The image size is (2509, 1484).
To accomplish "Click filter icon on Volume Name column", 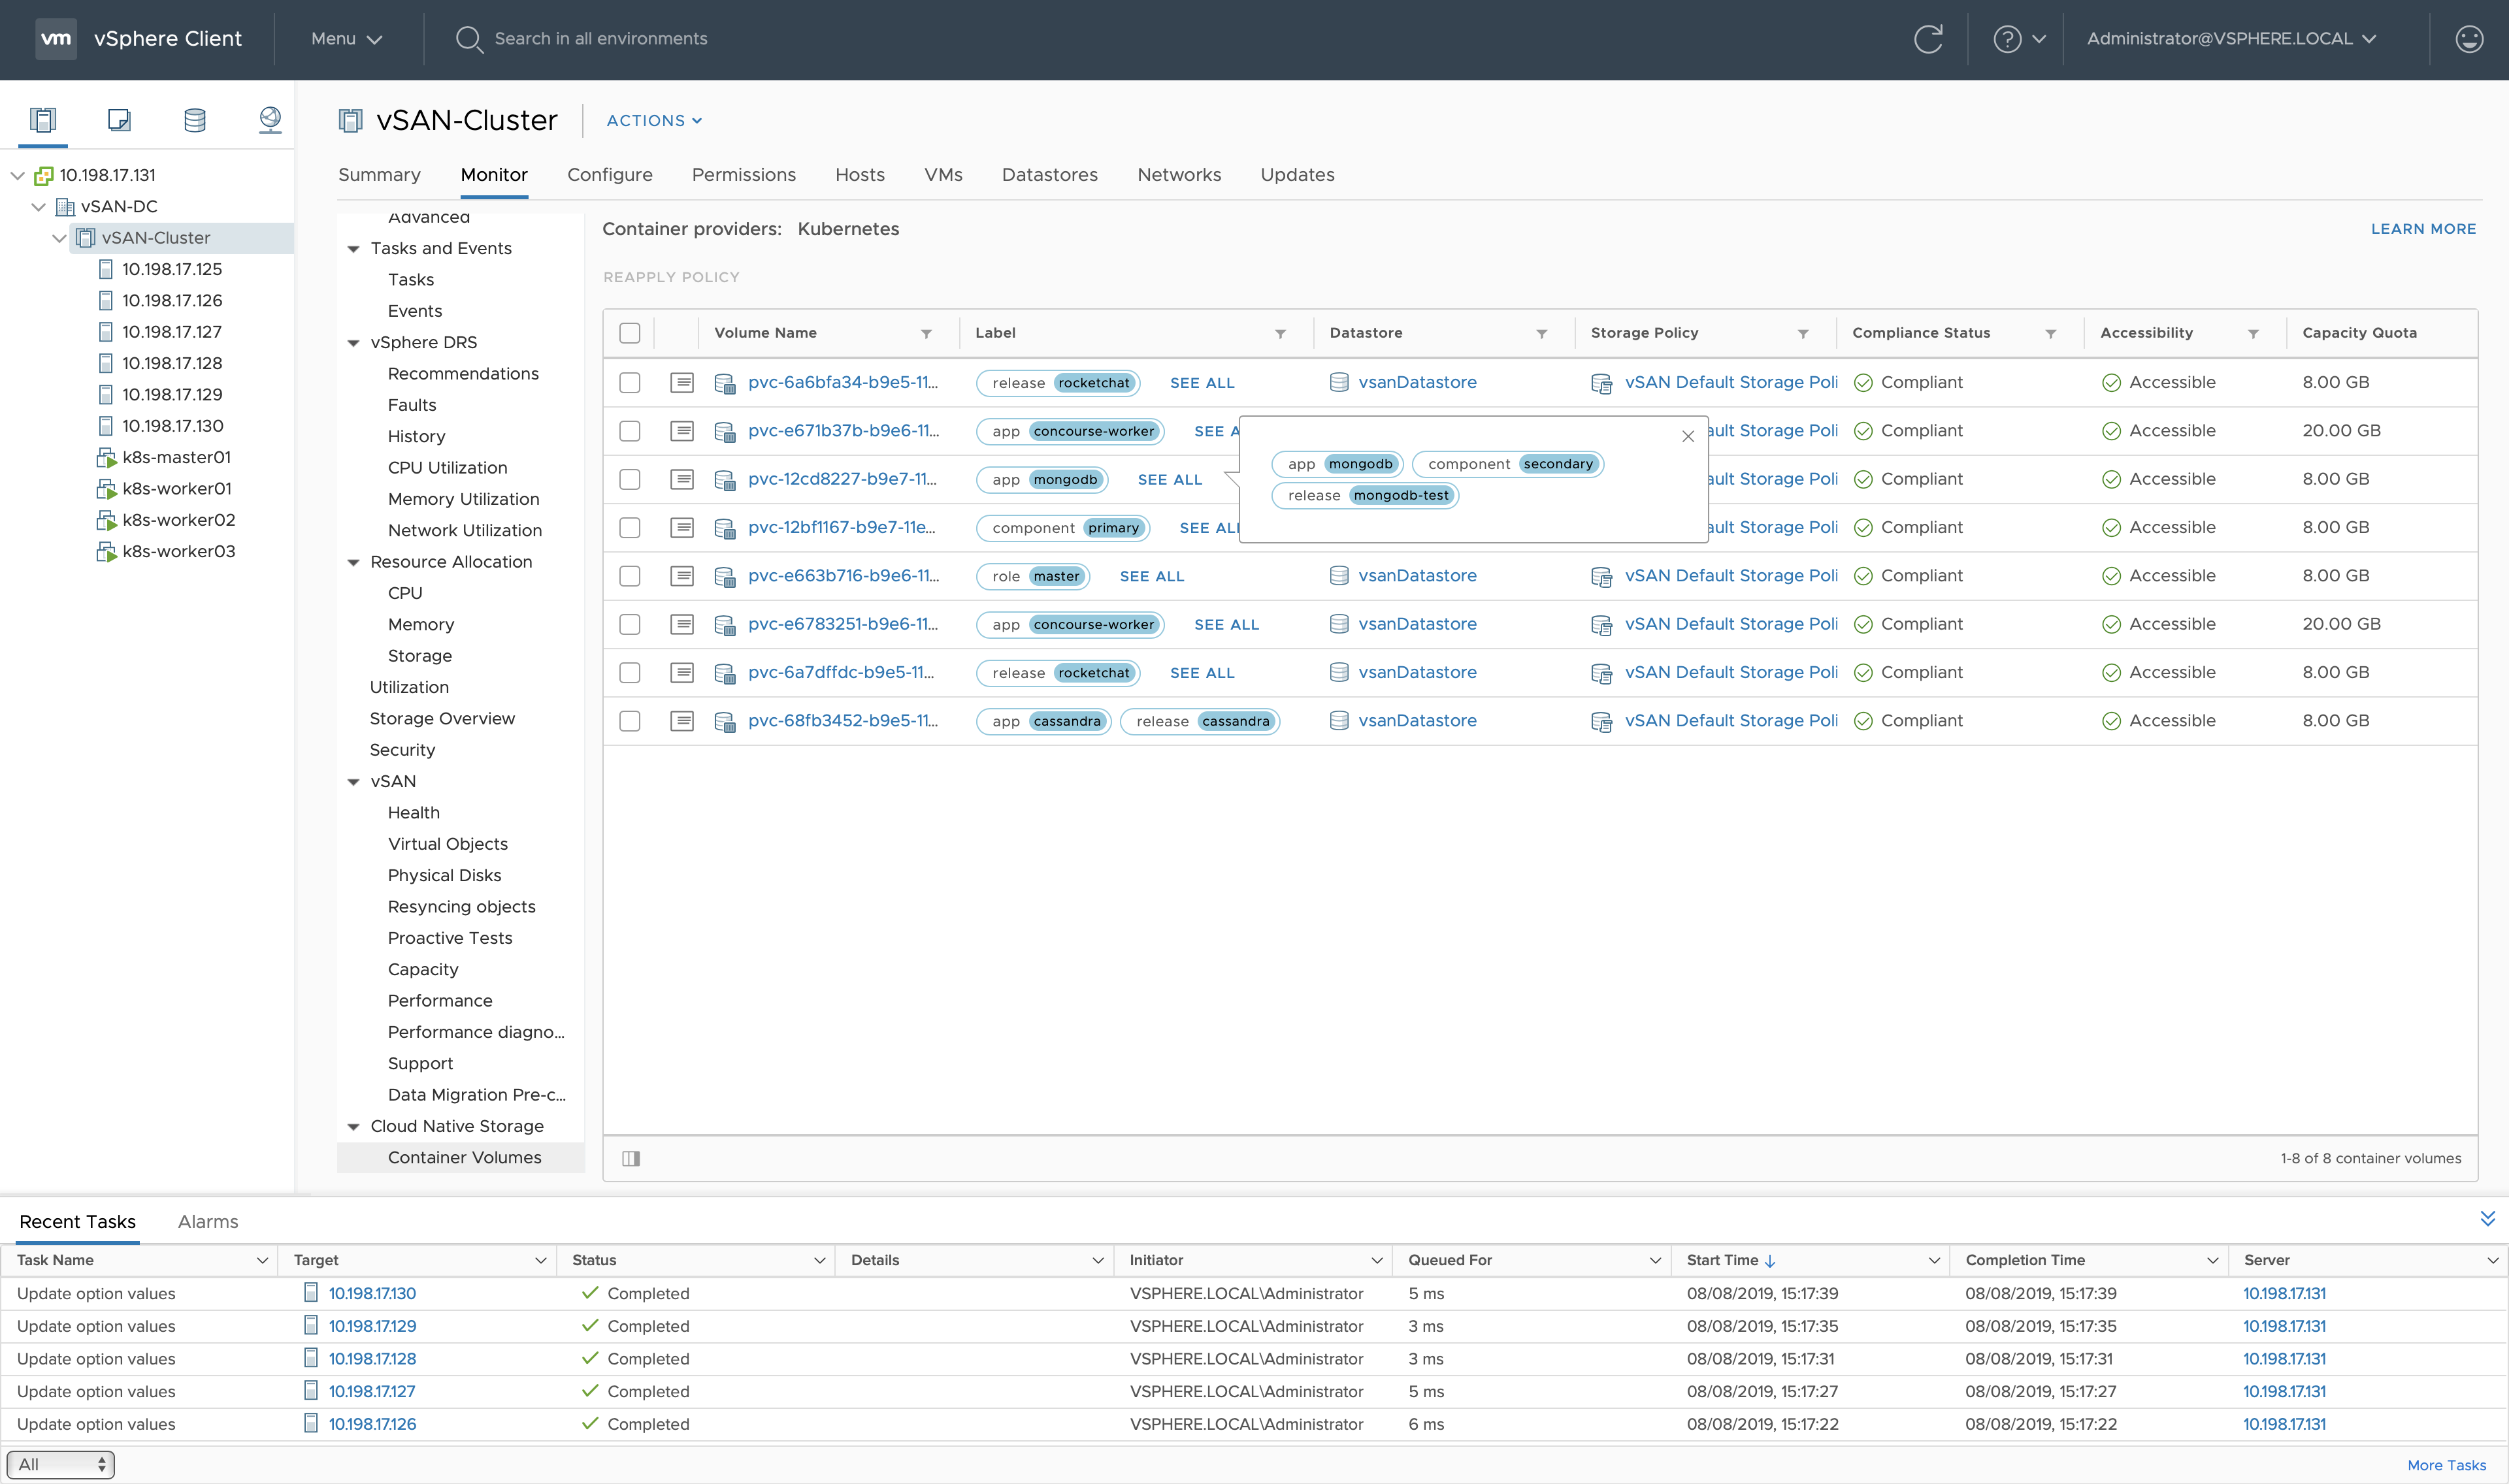I will [x=926, y=334].
